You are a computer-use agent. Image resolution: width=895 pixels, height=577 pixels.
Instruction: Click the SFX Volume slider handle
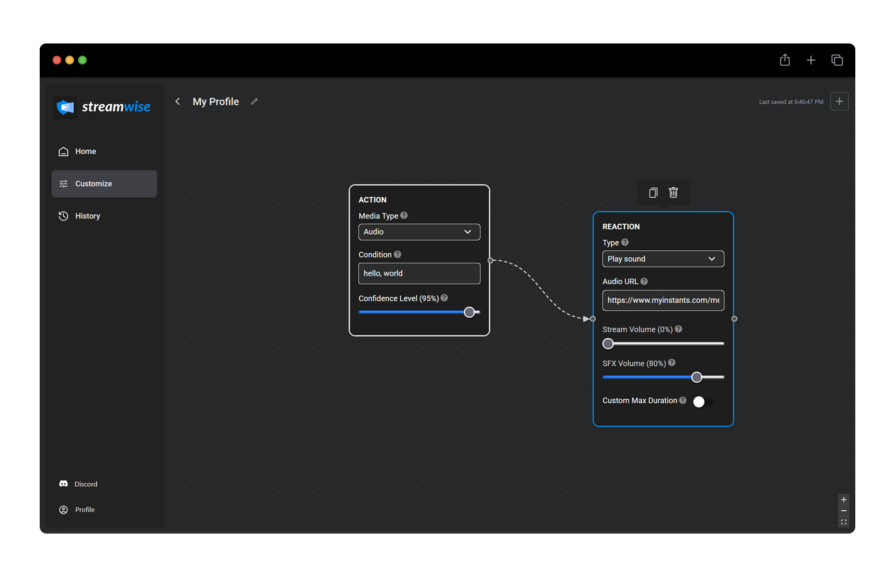coord(696,377)
